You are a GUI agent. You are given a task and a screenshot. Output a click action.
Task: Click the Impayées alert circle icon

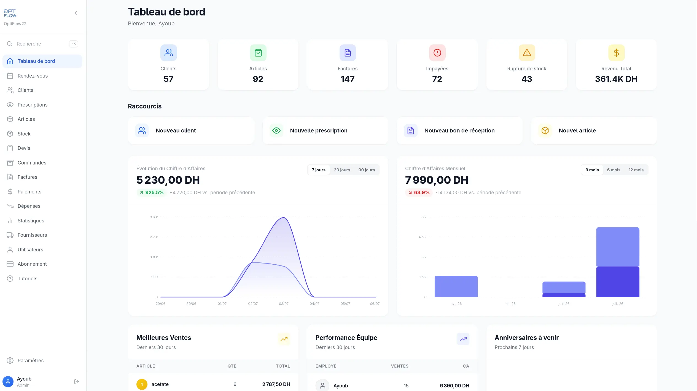437,52
